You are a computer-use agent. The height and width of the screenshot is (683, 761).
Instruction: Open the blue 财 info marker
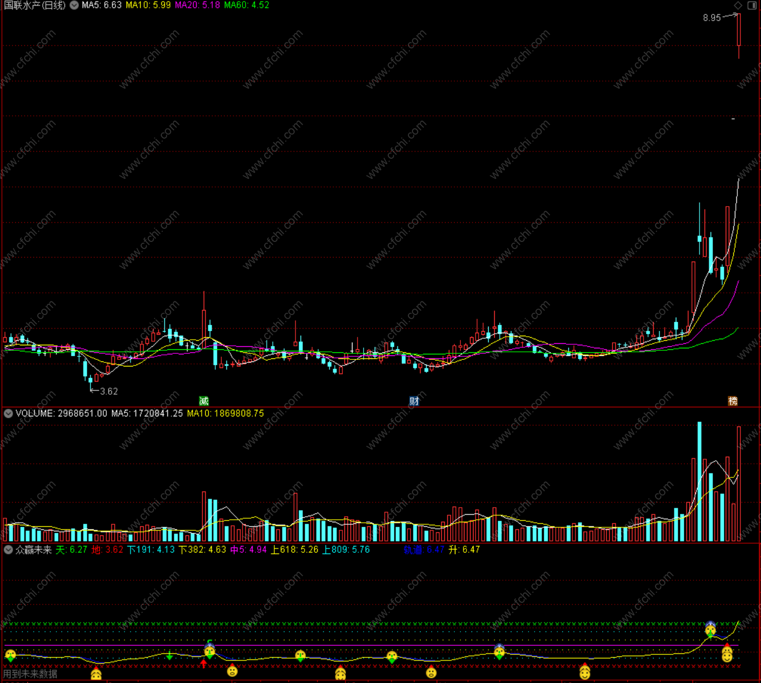click(x=414, y=401)
